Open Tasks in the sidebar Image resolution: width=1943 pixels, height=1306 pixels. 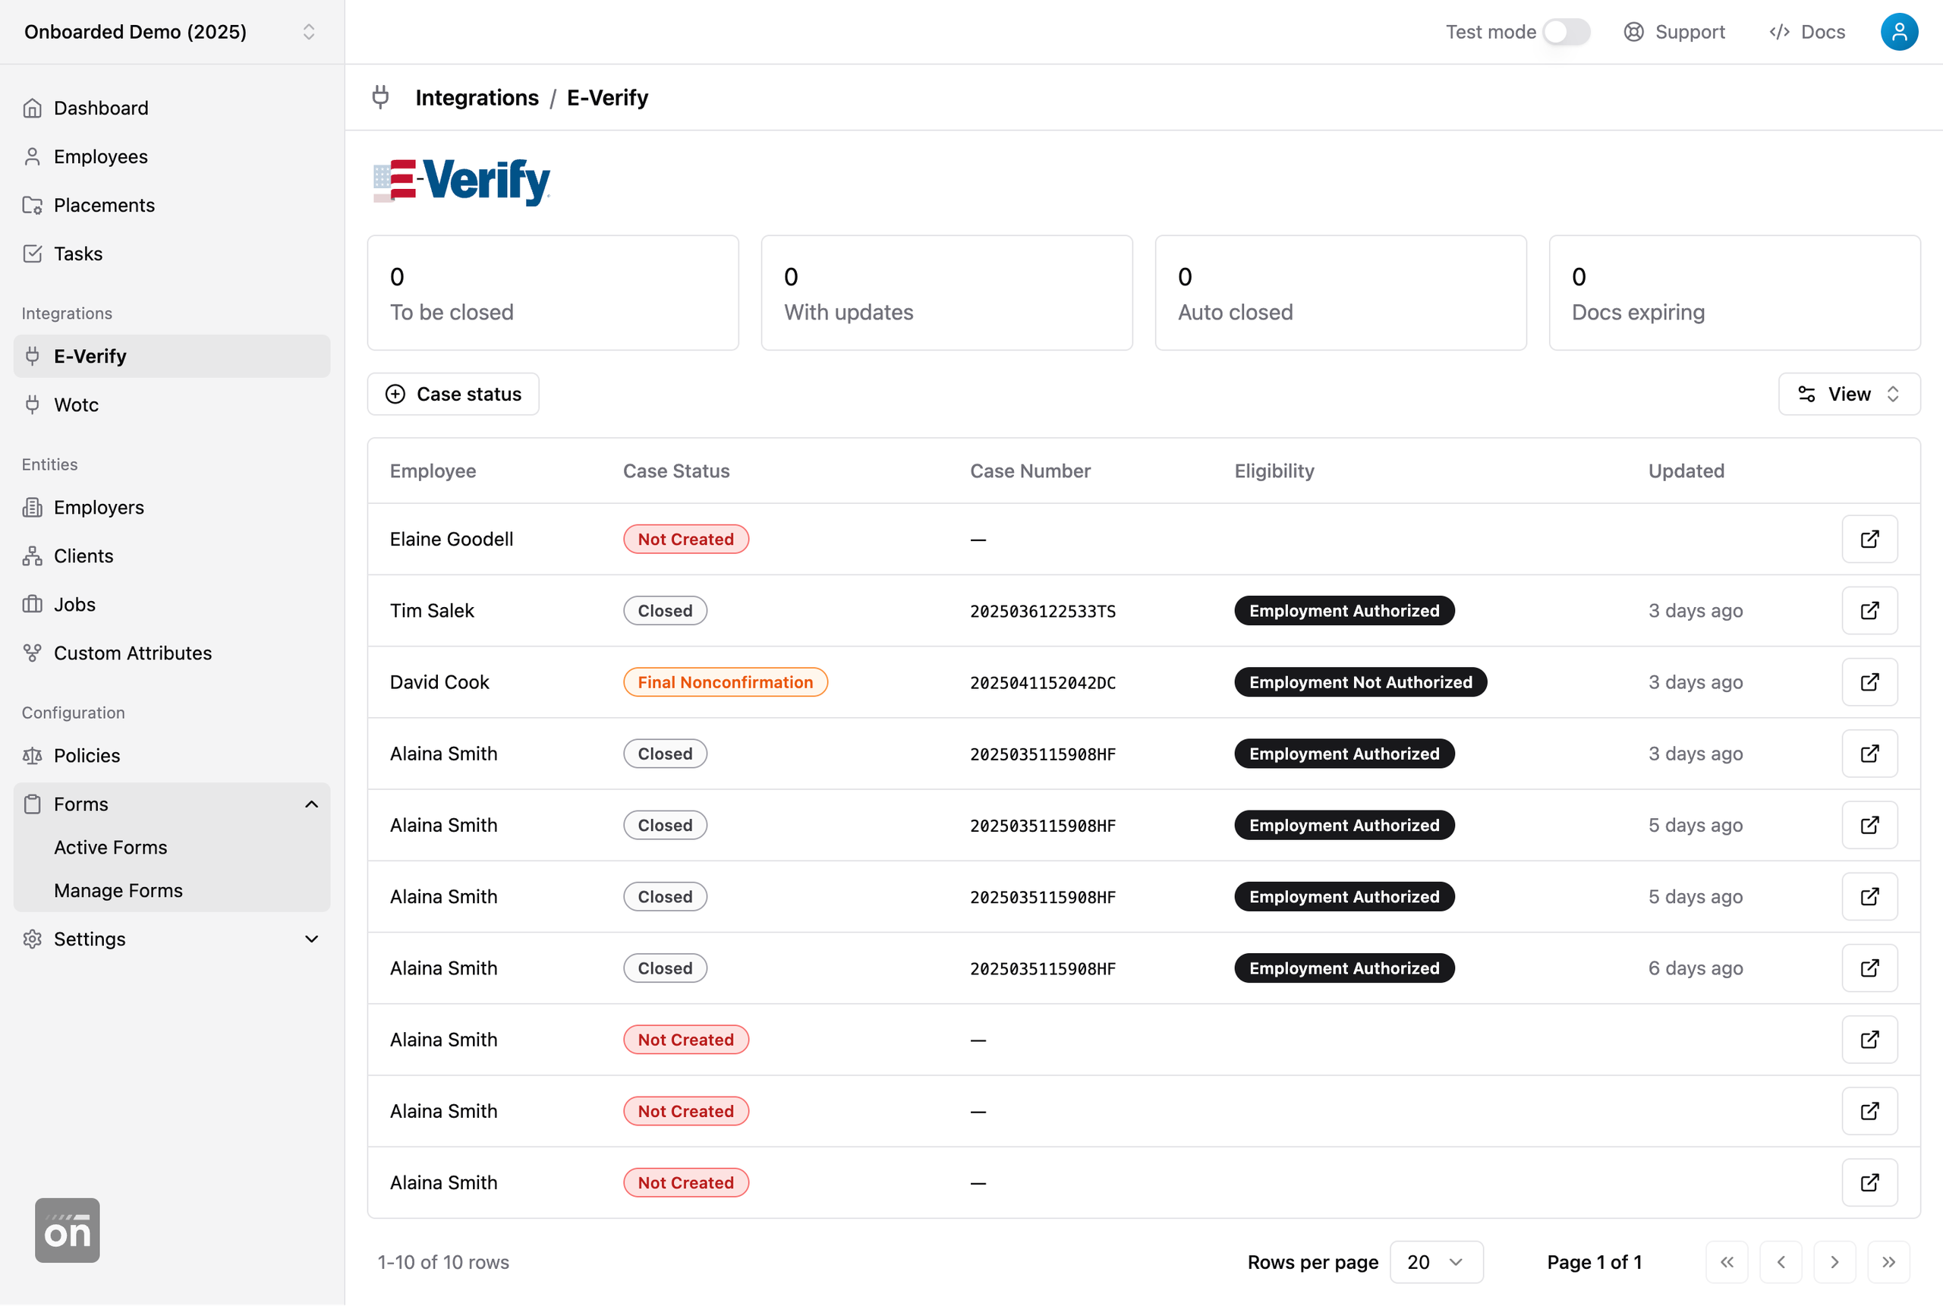pyautogui.click(x=172, y=253)
